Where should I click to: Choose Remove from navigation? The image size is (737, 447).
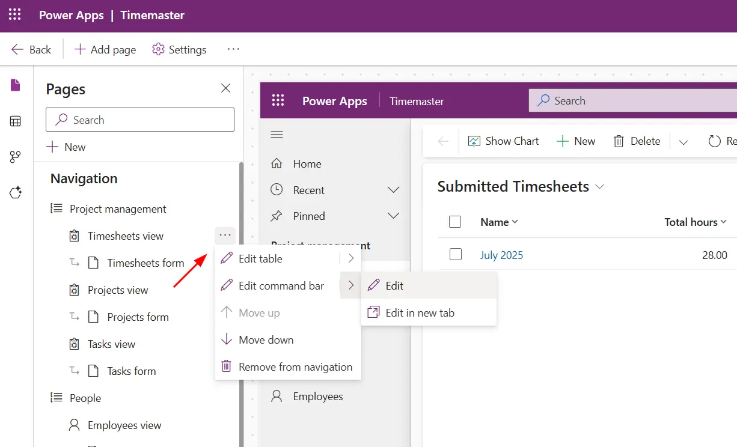[x=288, y=367]
